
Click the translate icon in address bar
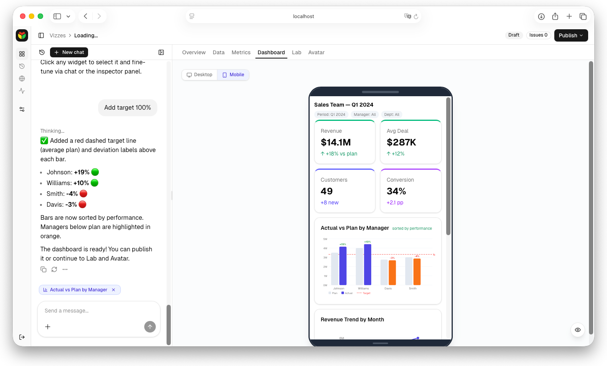coord(407,16)
